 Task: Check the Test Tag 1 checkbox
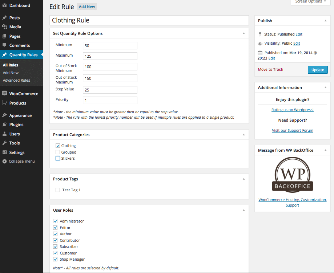58,190
